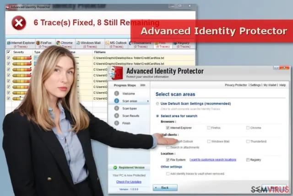Enable the Chrome browser checkbox
The width and height of the screenshot is (293, 196).
coord(248,128)
